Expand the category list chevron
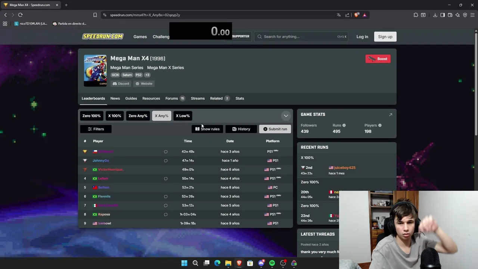 (286, 116)
